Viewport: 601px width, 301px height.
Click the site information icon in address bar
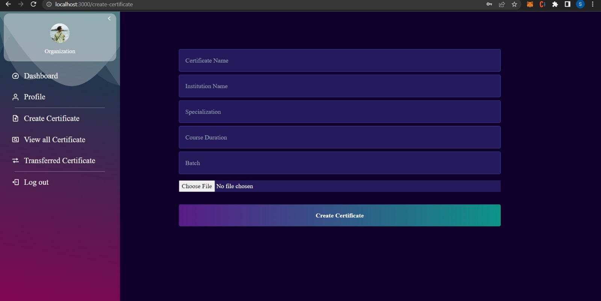click(49, 4)
